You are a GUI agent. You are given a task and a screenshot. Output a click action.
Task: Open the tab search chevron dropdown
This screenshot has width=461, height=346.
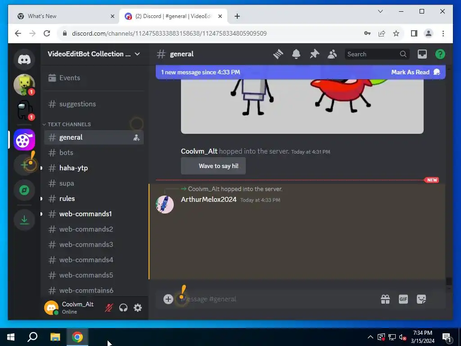pyautogui.click(x=380, y=11)
